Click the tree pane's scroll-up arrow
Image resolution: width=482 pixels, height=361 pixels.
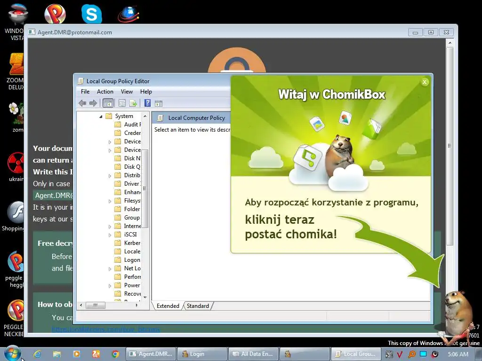point(145,116)
